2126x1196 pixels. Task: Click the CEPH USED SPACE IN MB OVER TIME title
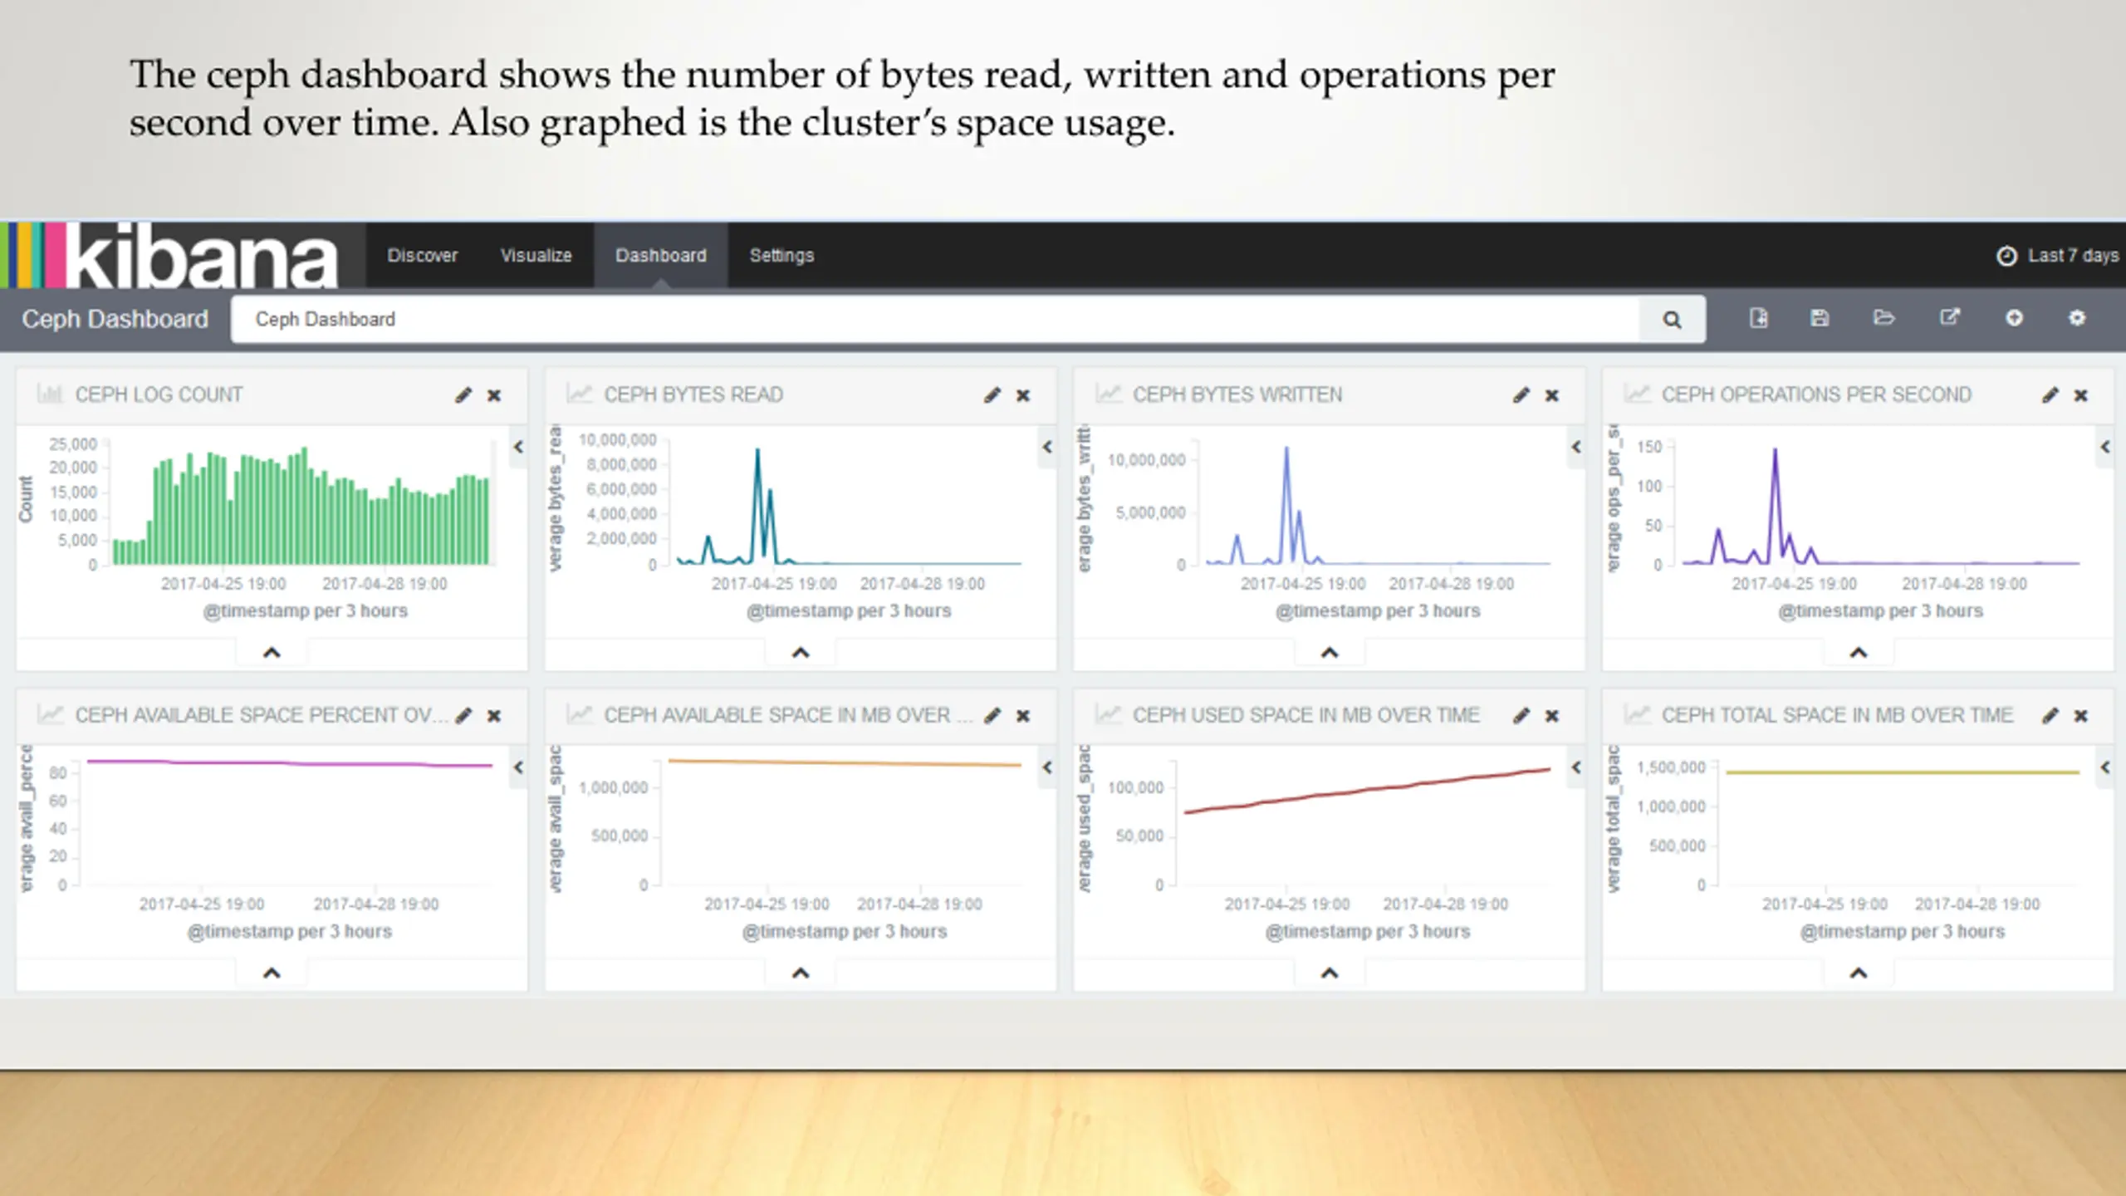1306,715
